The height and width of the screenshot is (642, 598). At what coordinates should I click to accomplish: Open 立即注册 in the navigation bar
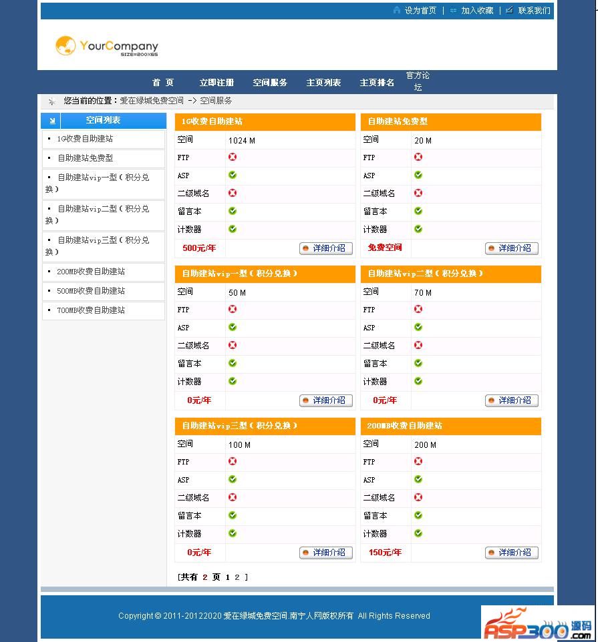pyautogui.click(x=217, y=83)
